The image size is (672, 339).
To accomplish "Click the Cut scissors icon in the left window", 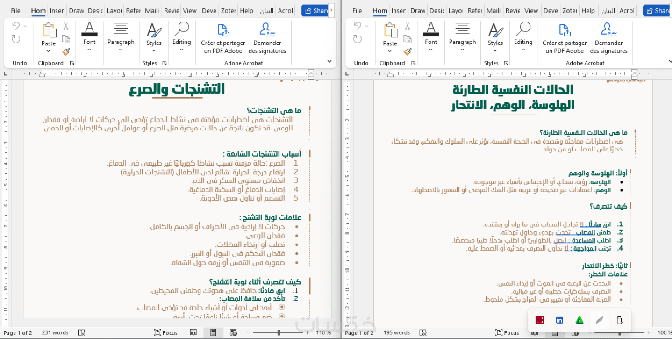I will tap(66, 26).
